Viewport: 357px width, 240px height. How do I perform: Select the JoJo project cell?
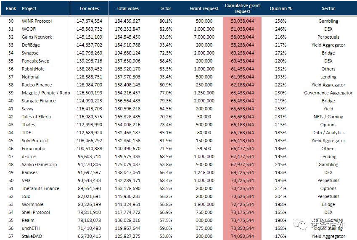(x=26, y=196)
